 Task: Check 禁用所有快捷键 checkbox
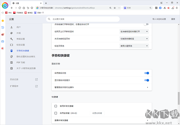click(56, 106)
